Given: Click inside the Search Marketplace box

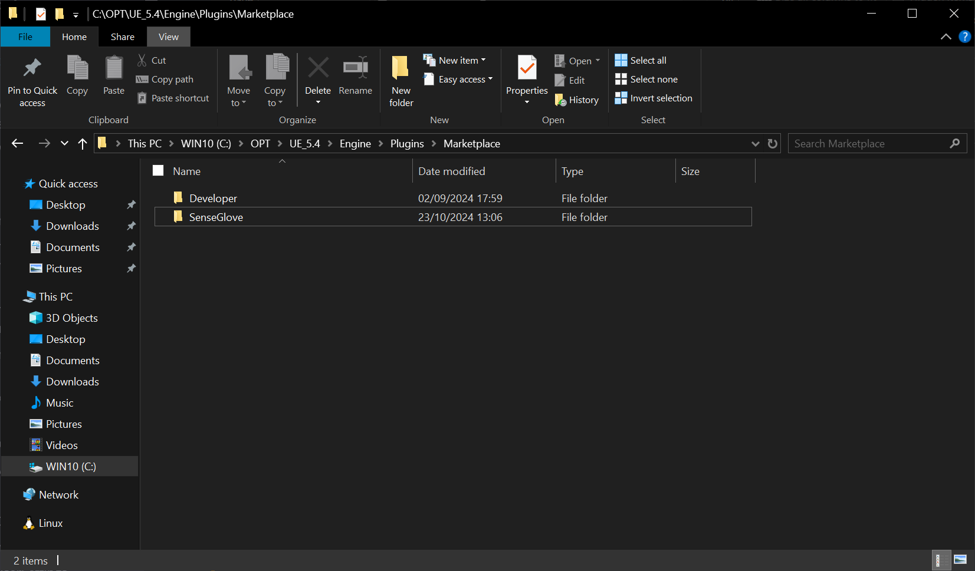Looking at the screenshot, I should [861, 143].
